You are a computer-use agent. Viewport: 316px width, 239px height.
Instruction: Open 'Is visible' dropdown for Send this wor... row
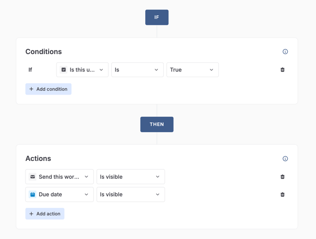[131, 177]
